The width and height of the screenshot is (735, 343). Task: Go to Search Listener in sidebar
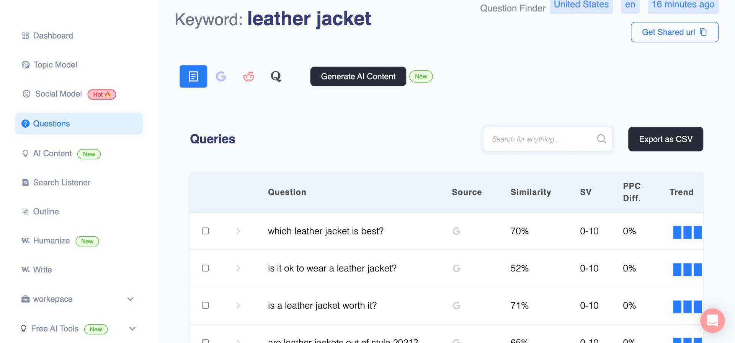click(62, 182)
